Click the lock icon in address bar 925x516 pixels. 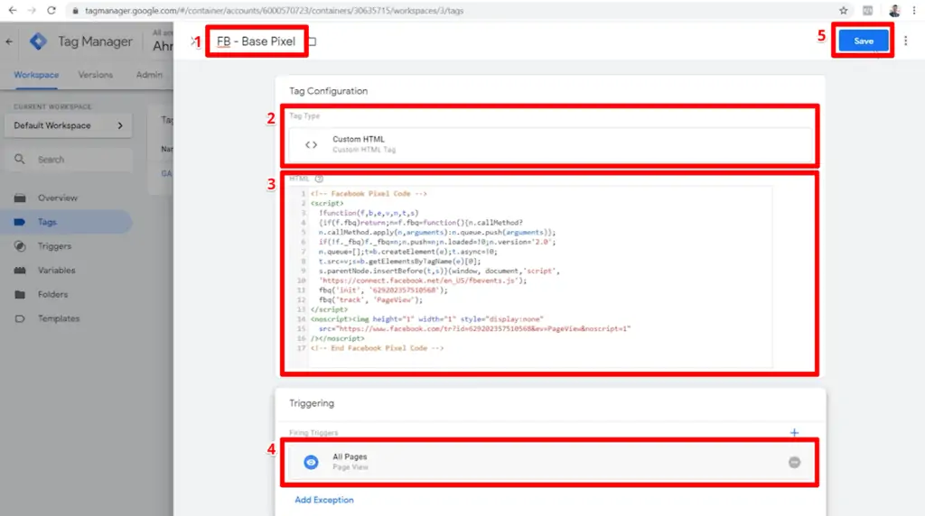76,11
